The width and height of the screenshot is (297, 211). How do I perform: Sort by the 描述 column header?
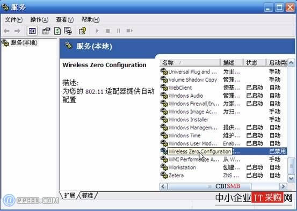click(231, 62)
